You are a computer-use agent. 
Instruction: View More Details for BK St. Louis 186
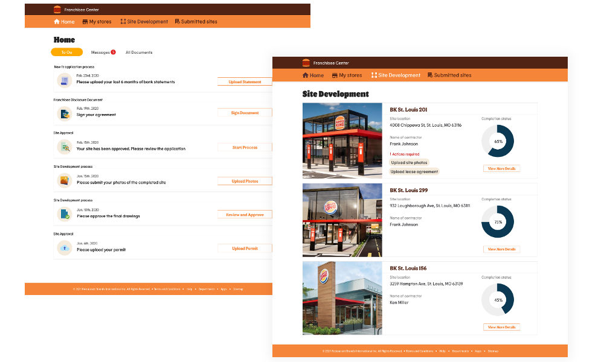pyautogui.click(x=501, y=328)
